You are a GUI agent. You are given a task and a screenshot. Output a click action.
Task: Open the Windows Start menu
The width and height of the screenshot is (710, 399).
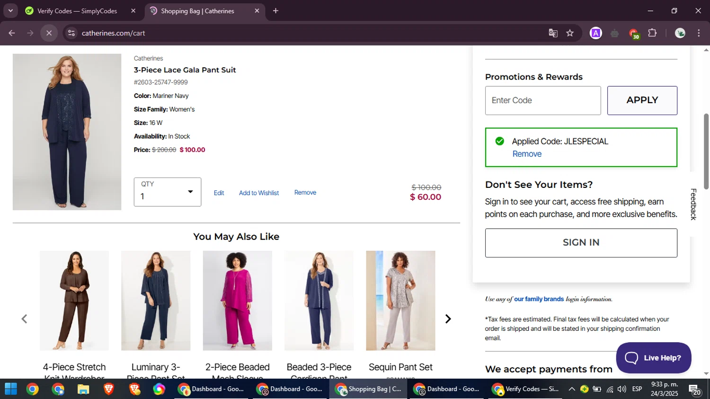tap(11, 389)
